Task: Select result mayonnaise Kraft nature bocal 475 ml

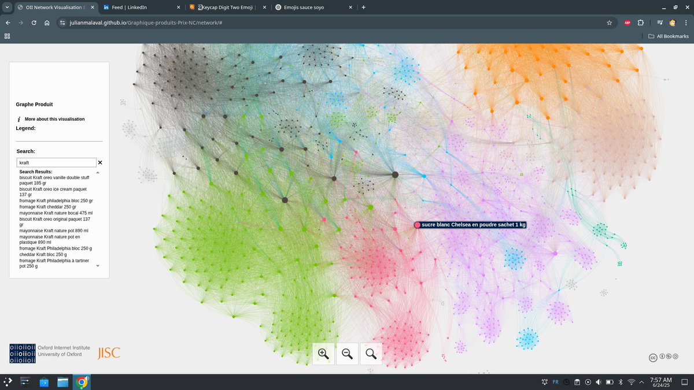Action: [56, 213]
